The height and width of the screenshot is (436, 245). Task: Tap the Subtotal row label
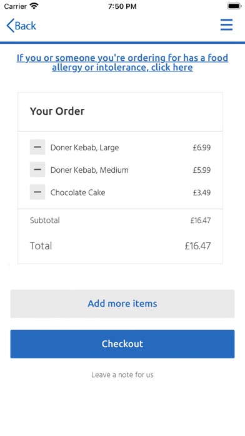tap(44, 221)
